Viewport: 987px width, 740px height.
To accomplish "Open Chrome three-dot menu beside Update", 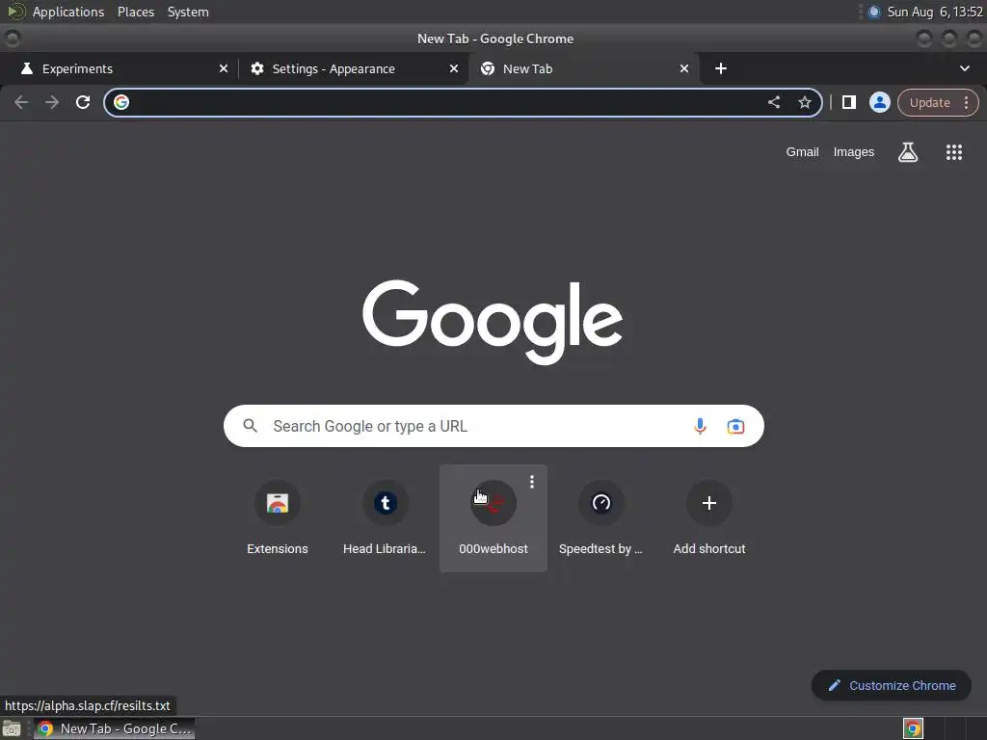I will click(x=966, y=102).
